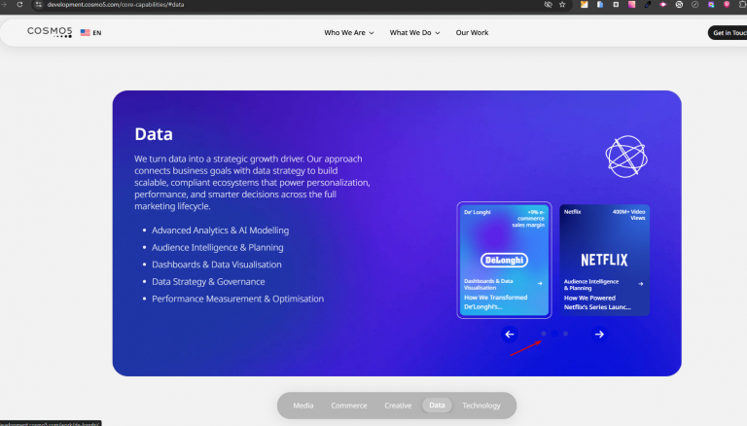747x426 pixels.
Task: Click the NETFLIX logo on the card
Action: coord(604,260)
